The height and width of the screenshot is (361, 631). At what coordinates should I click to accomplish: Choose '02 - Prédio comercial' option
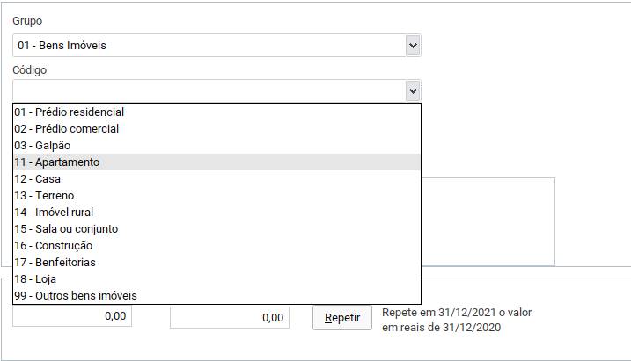66,129
